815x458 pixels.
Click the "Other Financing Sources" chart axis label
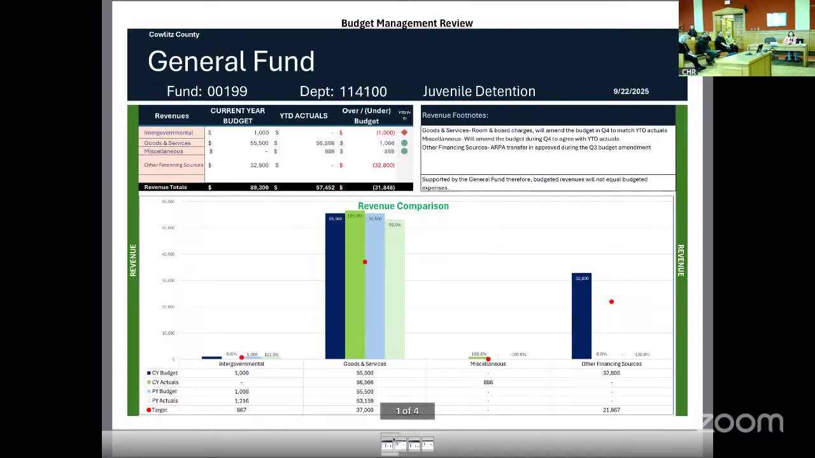[x=611, y=364]
